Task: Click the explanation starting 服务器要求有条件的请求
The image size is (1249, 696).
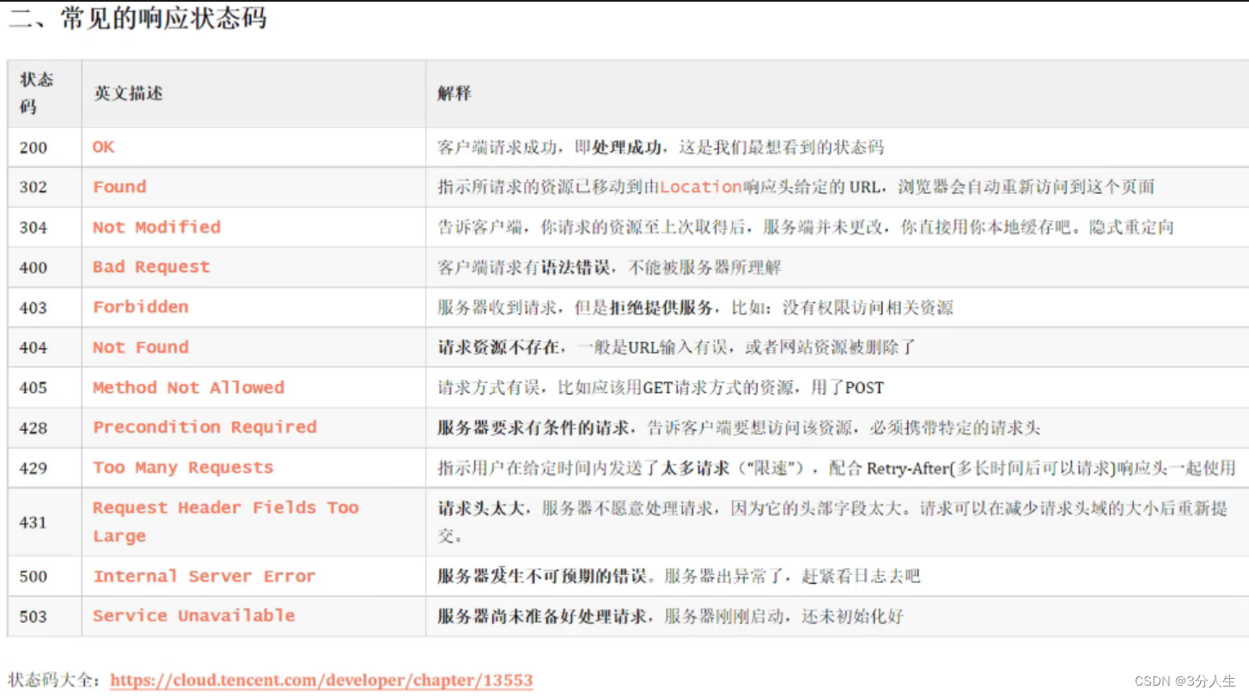Action: pyautogui.click(x=739, y=427)
